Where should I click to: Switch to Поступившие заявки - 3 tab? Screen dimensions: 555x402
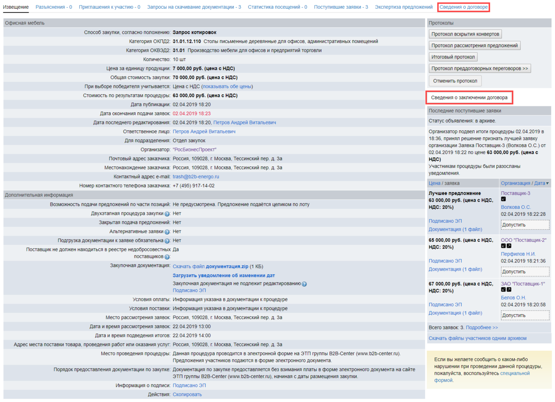[341, 7]
